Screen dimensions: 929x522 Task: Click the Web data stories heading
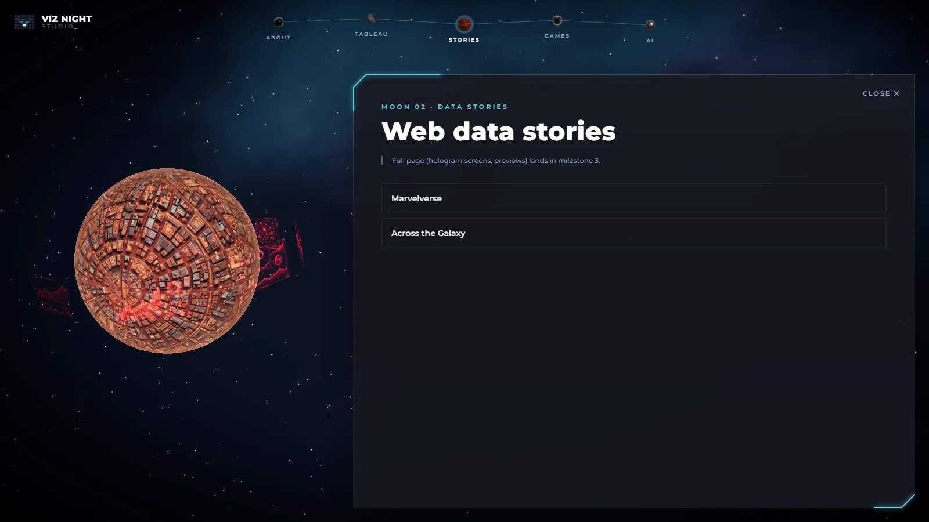coord(498,131)
